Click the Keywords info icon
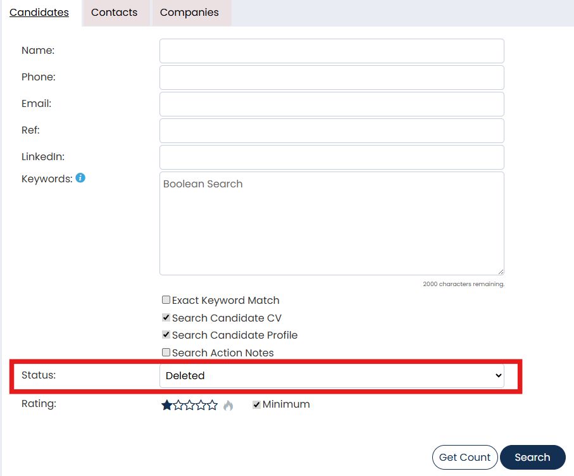Viewport: 574px width, 476px height. pos(80,178)
